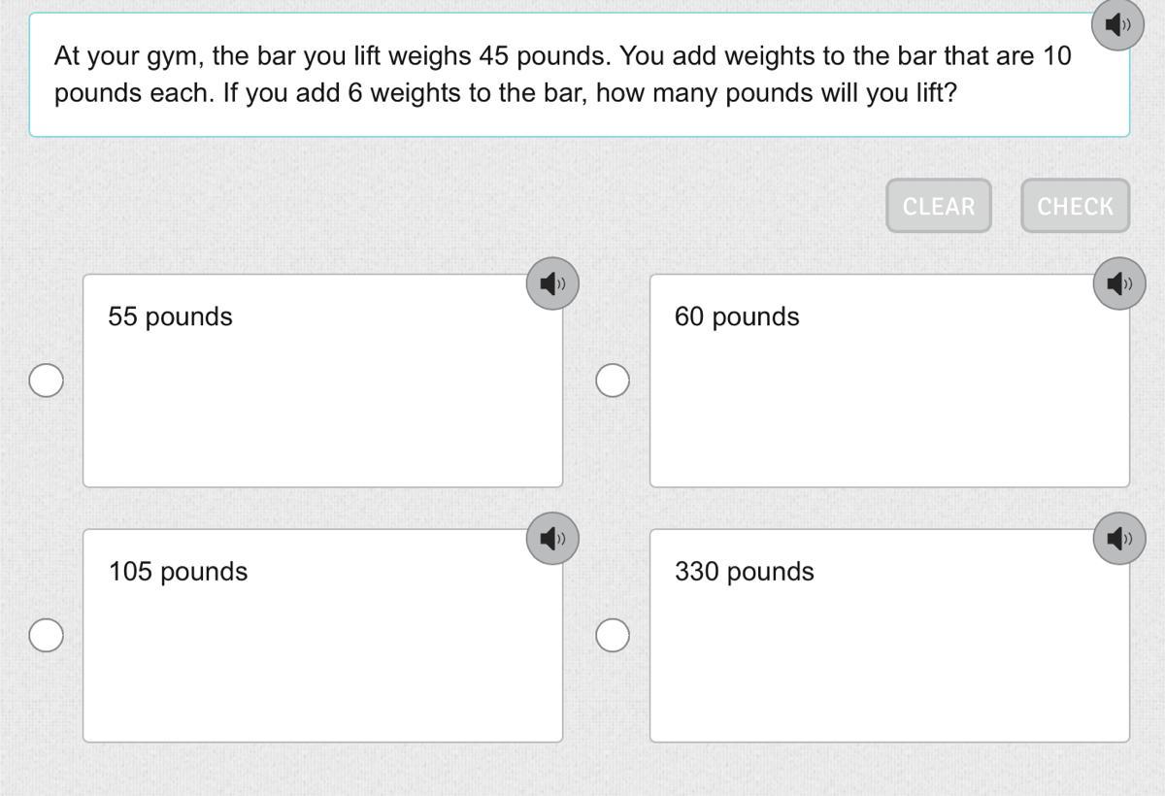This screenshot has height=796, width=1165.
Task: Click the 55 pounds answer card
Action: pos(322,388)
